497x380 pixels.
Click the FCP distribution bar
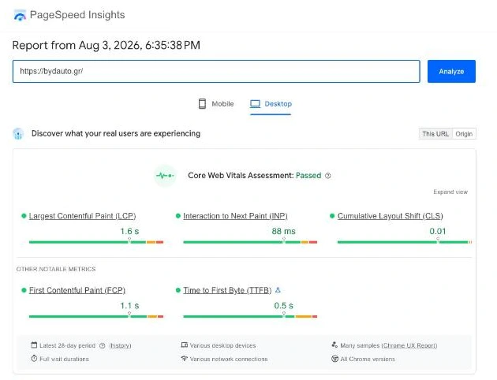[96, 317]
